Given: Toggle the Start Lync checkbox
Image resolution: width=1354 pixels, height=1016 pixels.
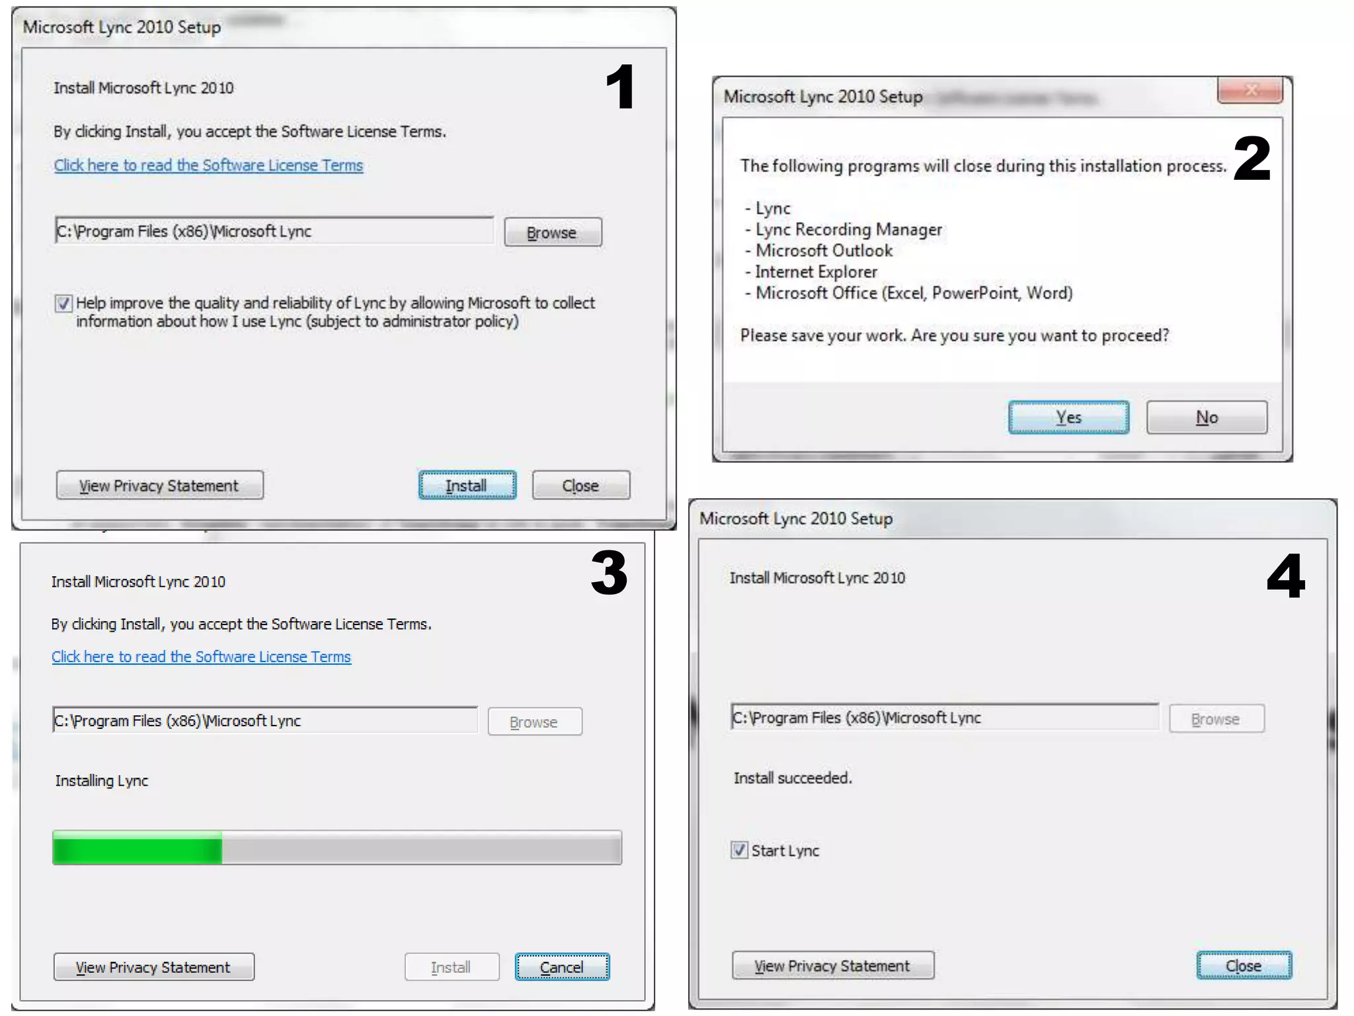Looking at the screenshot, I should 739,851.
